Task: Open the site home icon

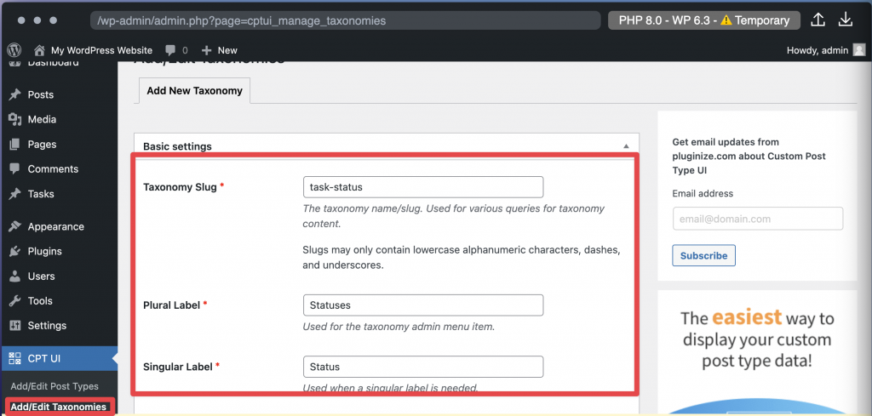Action: click(x=39, y=50)
